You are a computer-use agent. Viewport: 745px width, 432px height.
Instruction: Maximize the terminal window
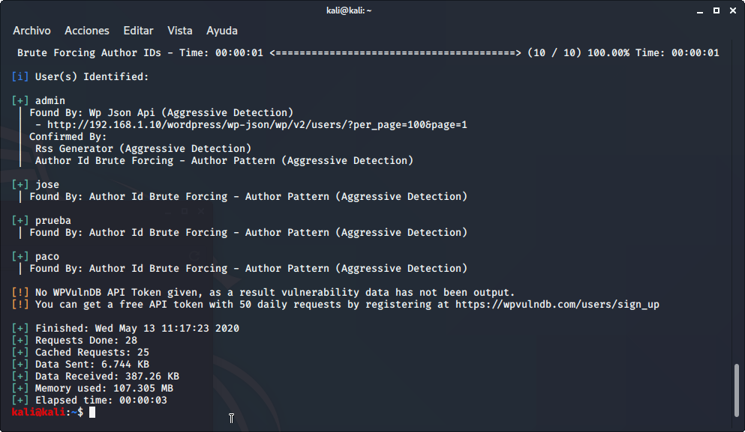716,10
